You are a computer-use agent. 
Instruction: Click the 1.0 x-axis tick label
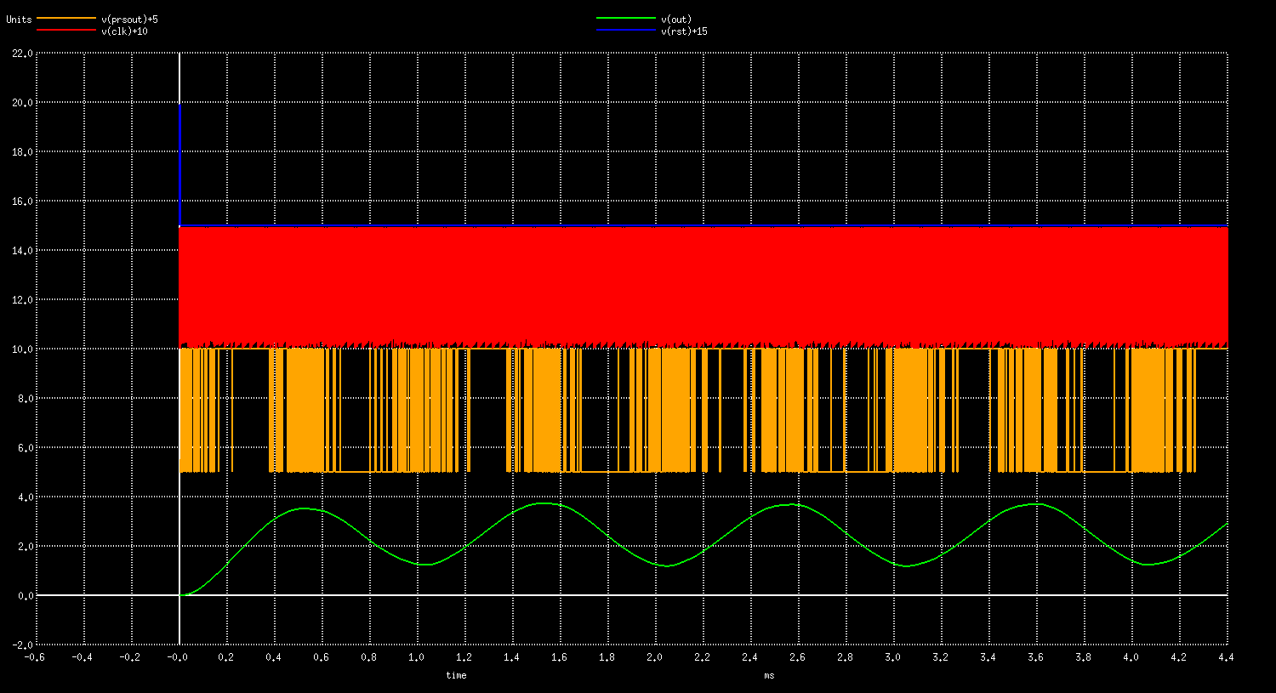416,656
